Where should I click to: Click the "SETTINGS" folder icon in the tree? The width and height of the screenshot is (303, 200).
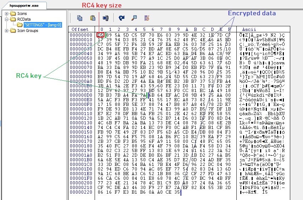click(20, 25)
